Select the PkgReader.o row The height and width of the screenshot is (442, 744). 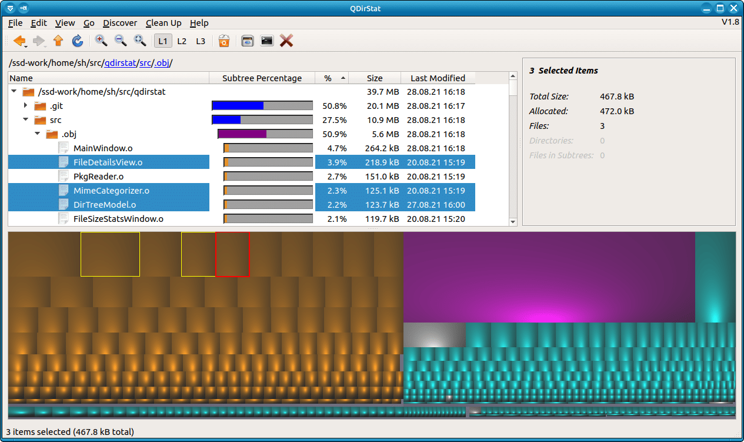[242, 177]
